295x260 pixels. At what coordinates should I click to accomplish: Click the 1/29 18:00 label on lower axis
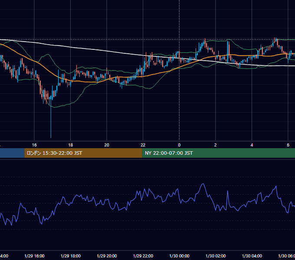71,256
